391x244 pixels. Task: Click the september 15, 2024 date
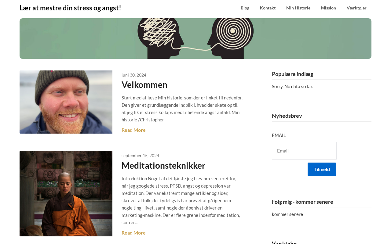click(x=140, y=156)
